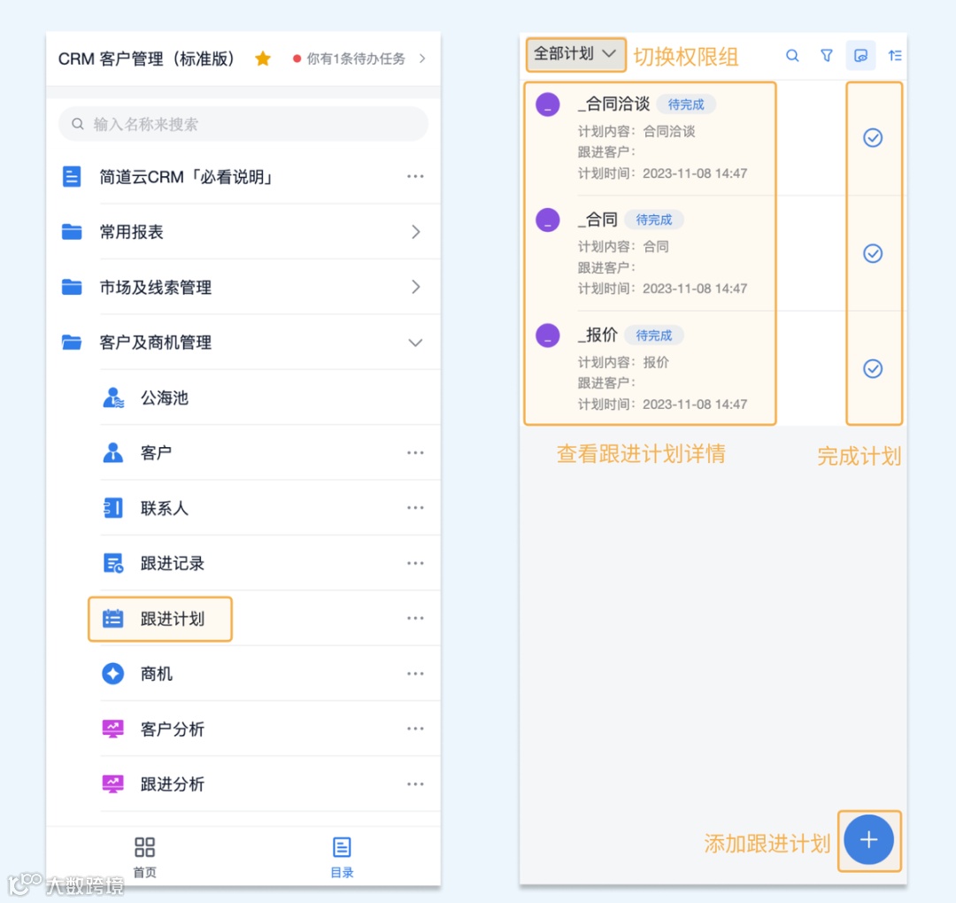Viewport: 956px width, 903px height.
Task: Open more options for 简道云CRM「必看说明」
Action: click(415, 177)
